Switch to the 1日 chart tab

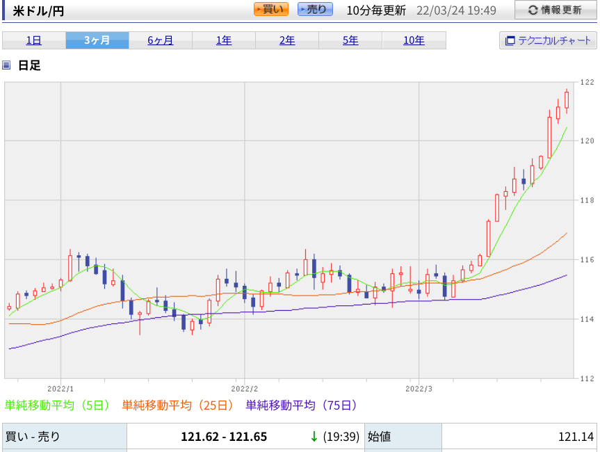click(33, 40)
